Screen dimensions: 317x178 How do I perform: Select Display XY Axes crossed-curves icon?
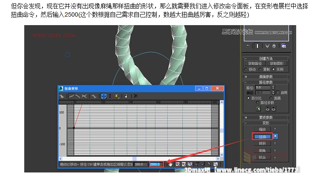click(84, 96)
